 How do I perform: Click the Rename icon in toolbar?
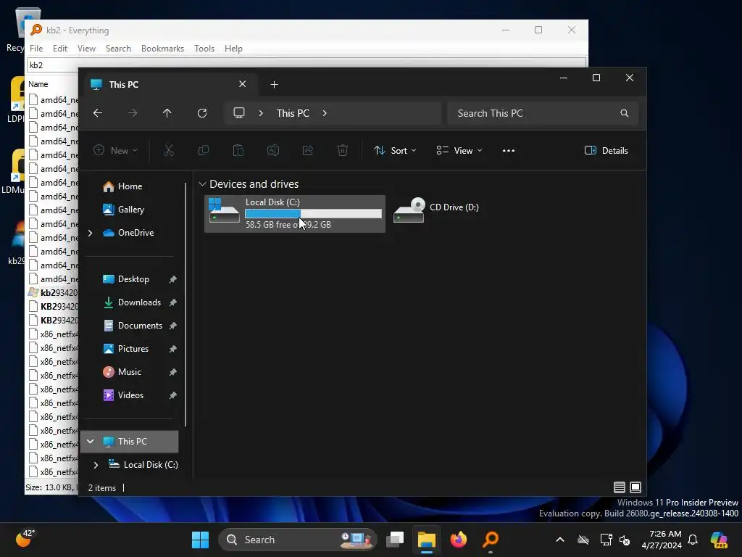pyautogui.click(x=273, y=151)
